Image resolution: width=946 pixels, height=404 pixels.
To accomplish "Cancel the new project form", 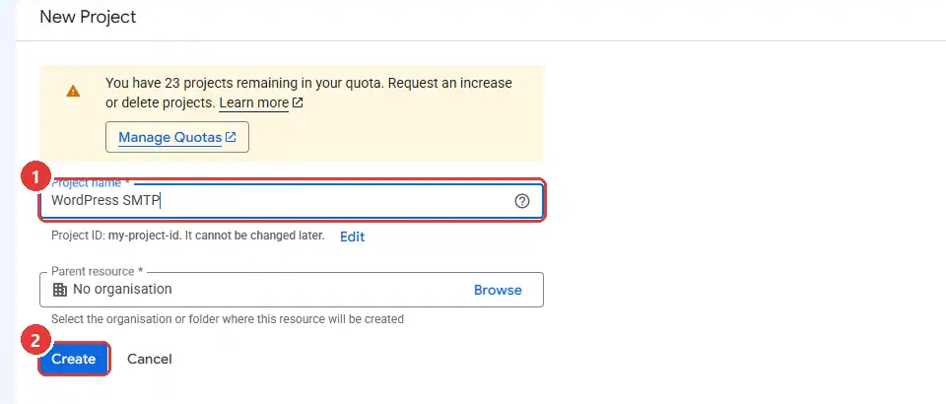I will coord(150,359).
